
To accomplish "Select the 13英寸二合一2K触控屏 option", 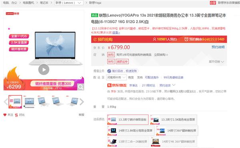I will [128, 142].
